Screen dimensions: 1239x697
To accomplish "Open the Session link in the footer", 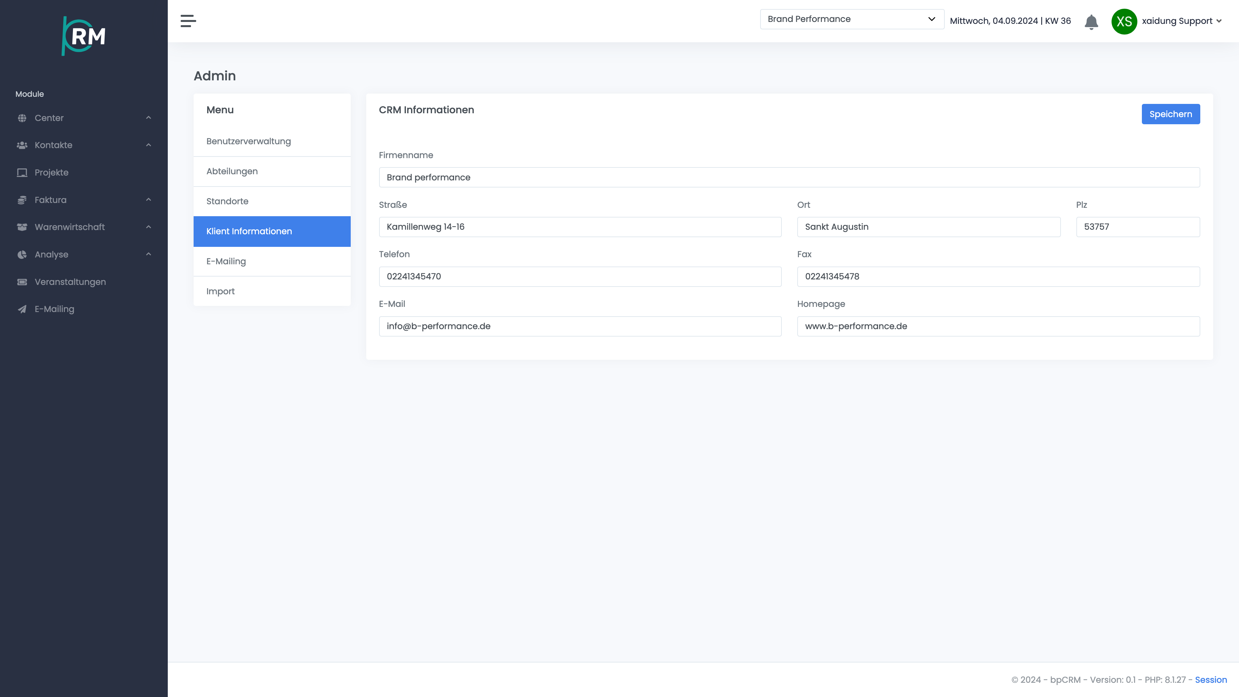I will [1211, 680].
